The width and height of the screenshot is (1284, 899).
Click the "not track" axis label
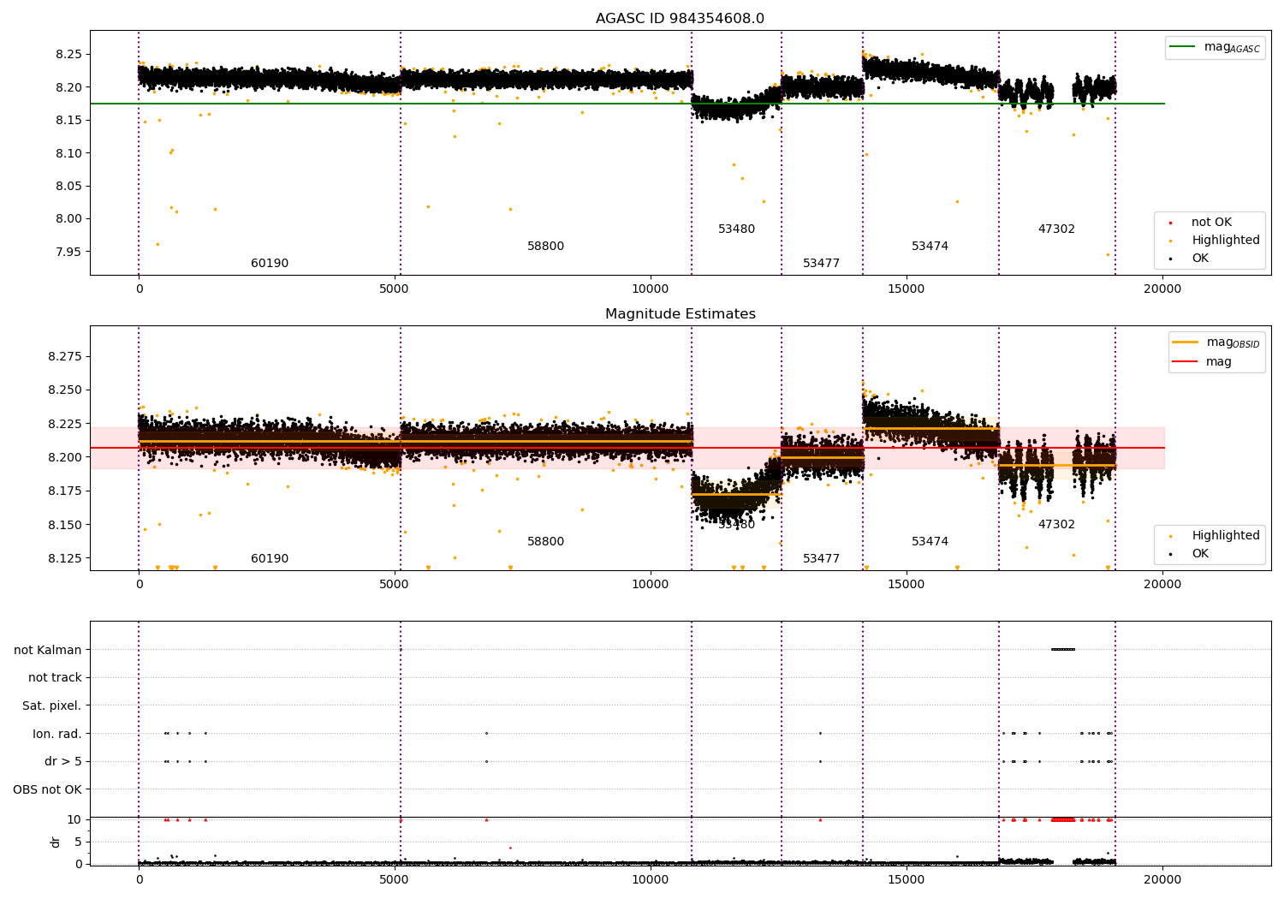coord(55,677)
